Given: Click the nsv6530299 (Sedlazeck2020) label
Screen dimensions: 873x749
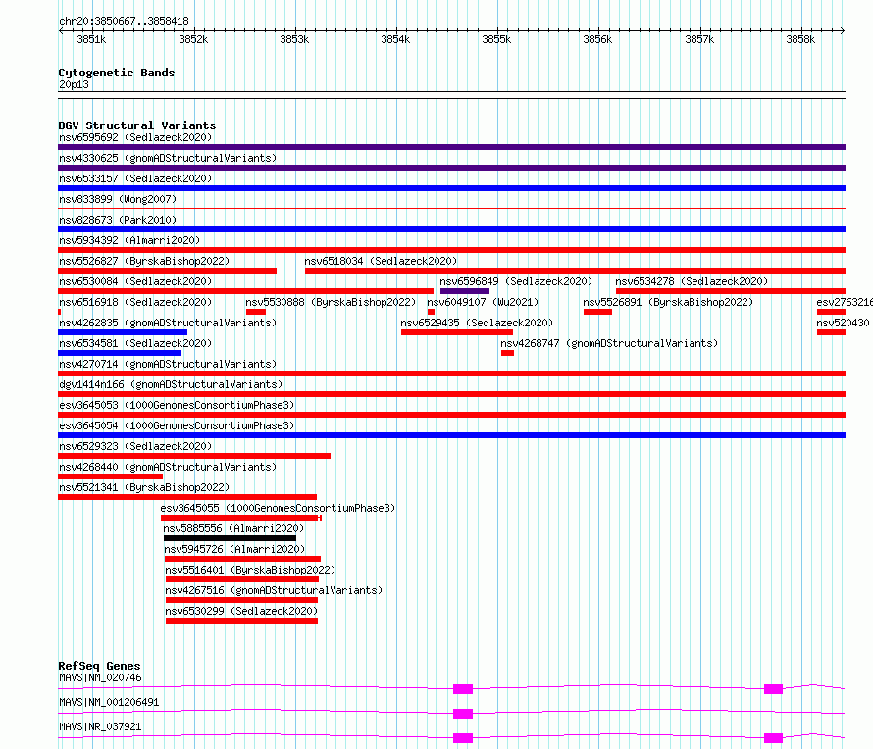Looking at the screenshot, I should point(241,611).
